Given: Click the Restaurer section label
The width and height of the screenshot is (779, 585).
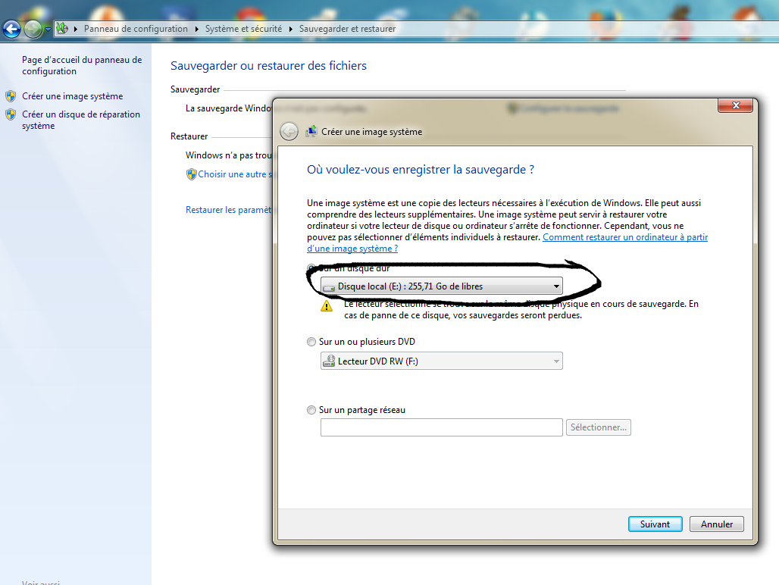Looking at the screenshot, I should tap(189, 136).
